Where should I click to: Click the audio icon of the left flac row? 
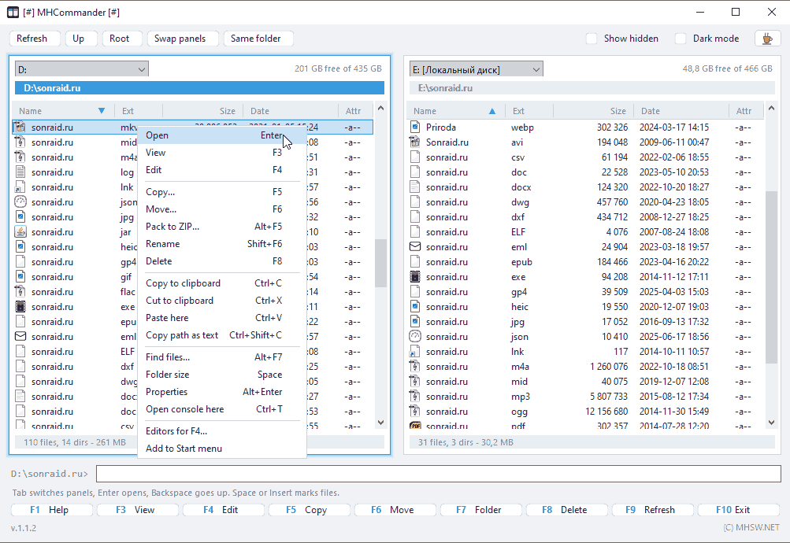coord(20,292)
